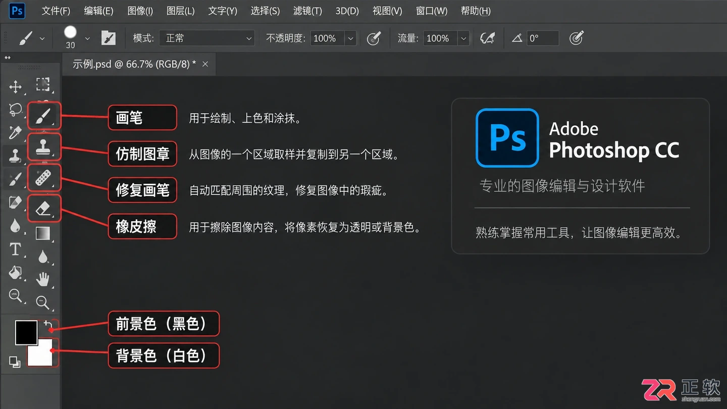The height and width of the screenshot is (409, 727).
Task: Select the Hand tool
Action: tap(43, 279)
